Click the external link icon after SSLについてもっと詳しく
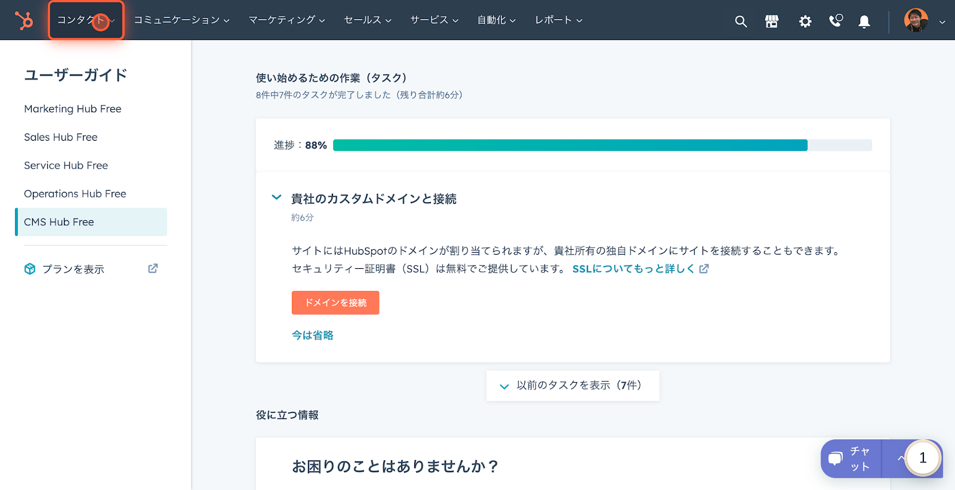Image resolution: width=955 pixels, height=490 pixels. tap(704, 269)
